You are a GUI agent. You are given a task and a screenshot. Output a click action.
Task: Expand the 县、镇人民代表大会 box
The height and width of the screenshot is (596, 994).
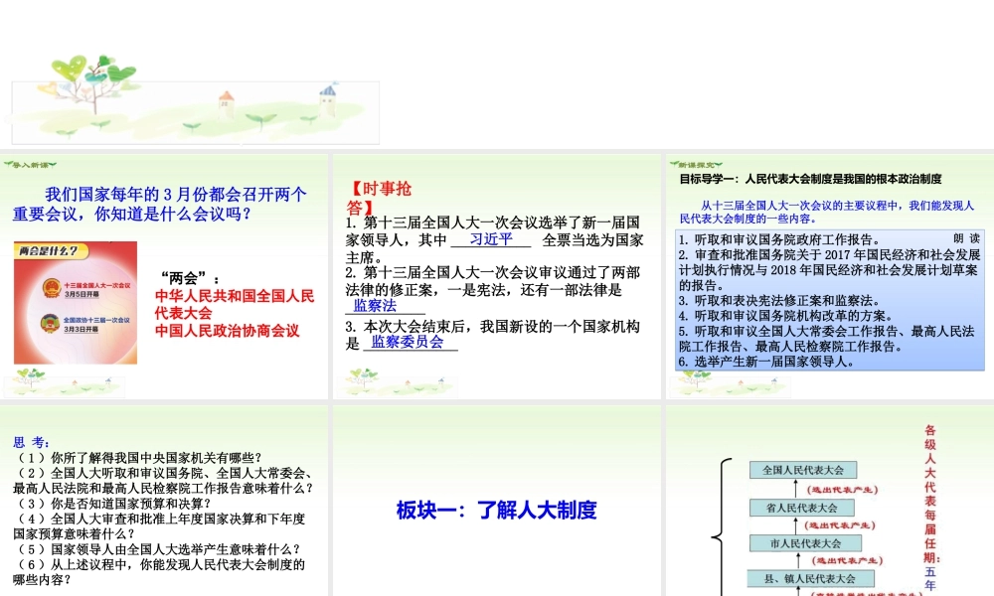[x=810, y=578]
